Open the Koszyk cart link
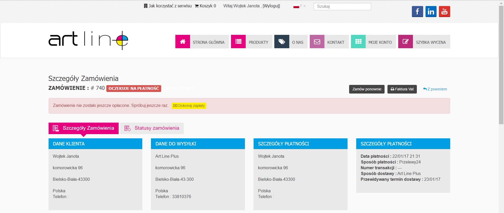This screenshot has width=504, height=213. (x=206, y=6)
